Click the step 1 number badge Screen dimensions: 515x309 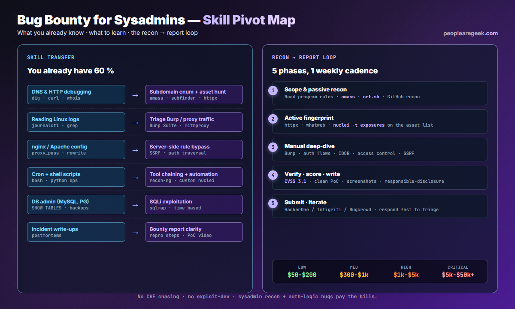tap(273, 91)
